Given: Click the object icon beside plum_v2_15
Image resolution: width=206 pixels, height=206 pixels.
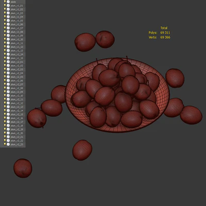Looking at the screenshot, I should pos(8,114).
